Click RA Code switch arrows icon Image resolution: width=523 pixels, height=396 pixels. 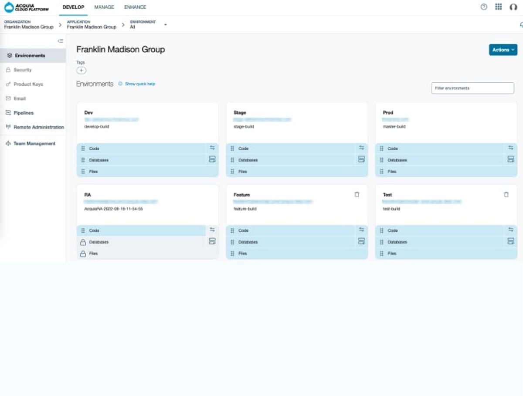coord(212,230)
